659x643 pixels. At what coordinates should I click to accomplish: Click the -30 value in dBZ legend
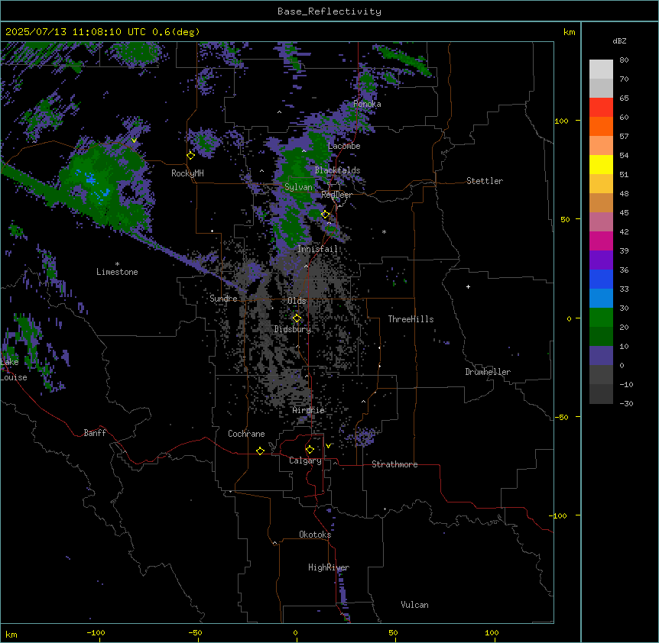(x=626, y=404)
